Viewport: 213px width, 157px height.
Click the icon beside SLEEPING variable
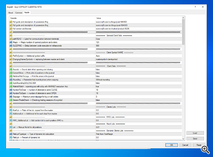click(11, 46)
